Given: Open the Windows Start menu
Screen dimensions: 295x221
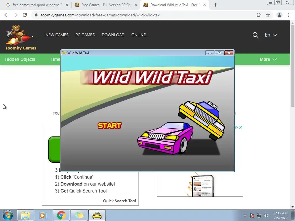Looking at the screenshot, I should pos(7,215).
